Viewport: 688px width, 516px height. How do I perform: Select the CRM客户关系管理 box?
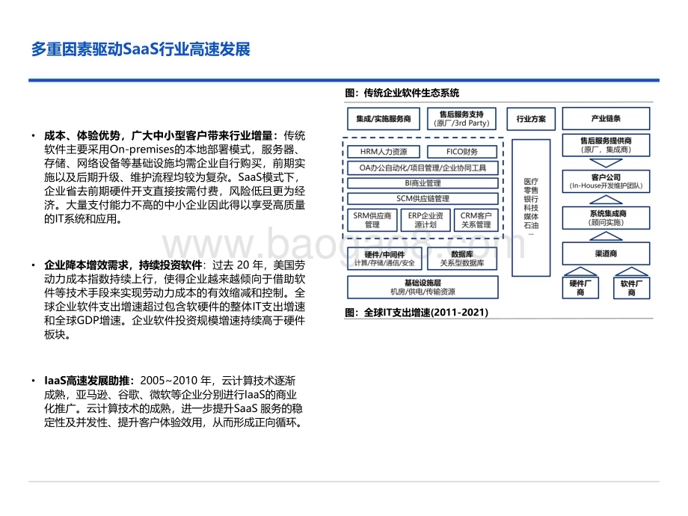tap(476, 221)
